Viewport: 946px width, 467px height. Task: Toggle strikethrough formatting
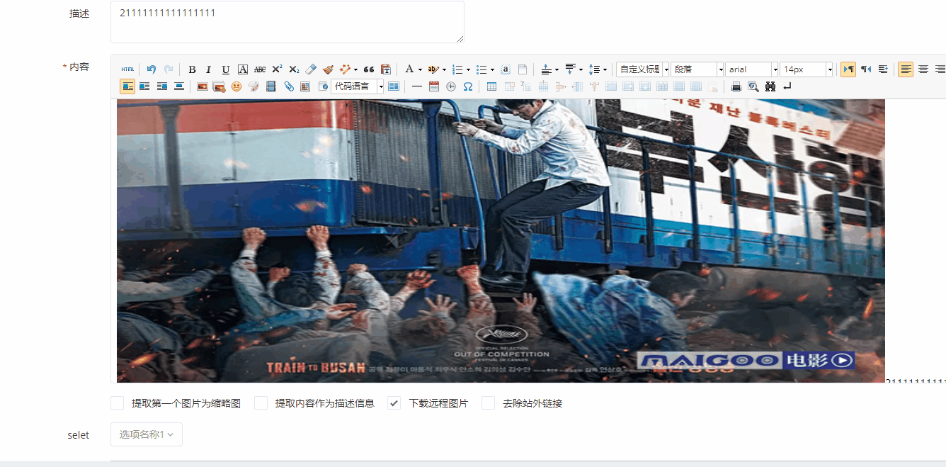pos(260,69)
